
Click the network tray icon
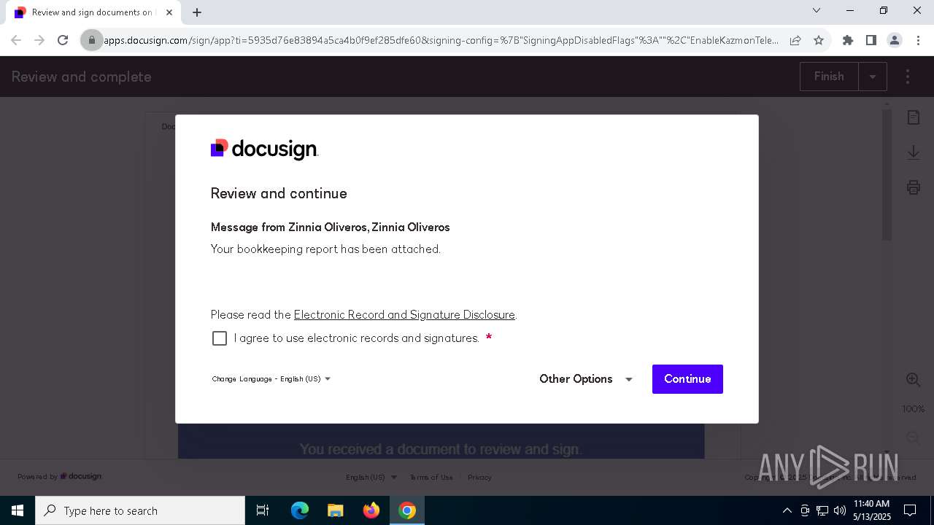point(822,510)
